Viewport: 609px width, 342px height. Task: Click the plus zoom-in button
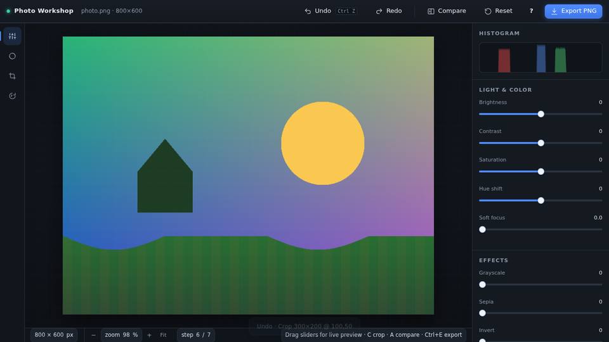coord(149,335)
